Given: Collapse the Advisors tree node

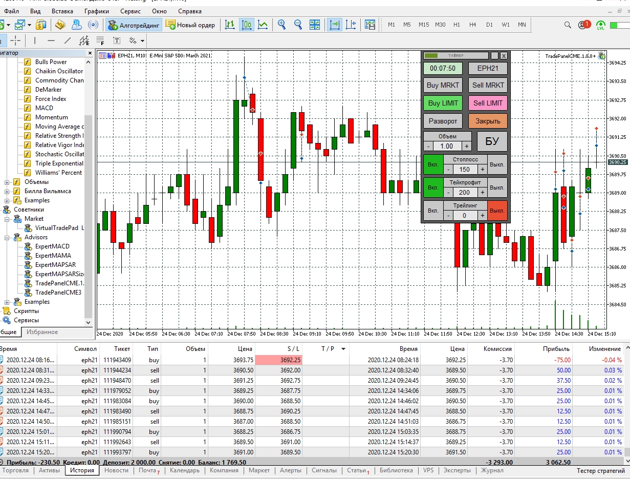Looking at the screenshot, I should 7,237.
